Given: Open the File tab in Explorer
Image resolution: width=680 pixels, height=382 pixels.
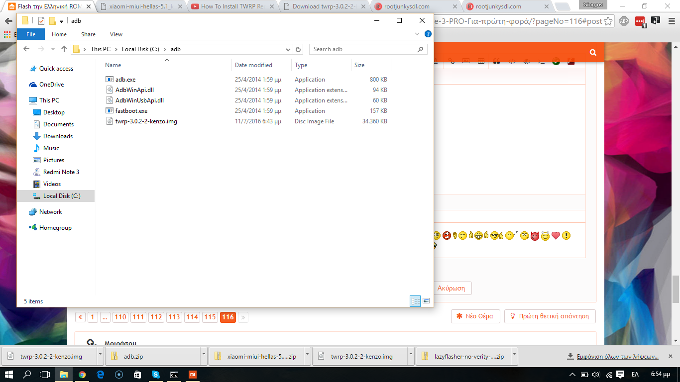Looking at the screenshot, I should (x=31, y=34).
